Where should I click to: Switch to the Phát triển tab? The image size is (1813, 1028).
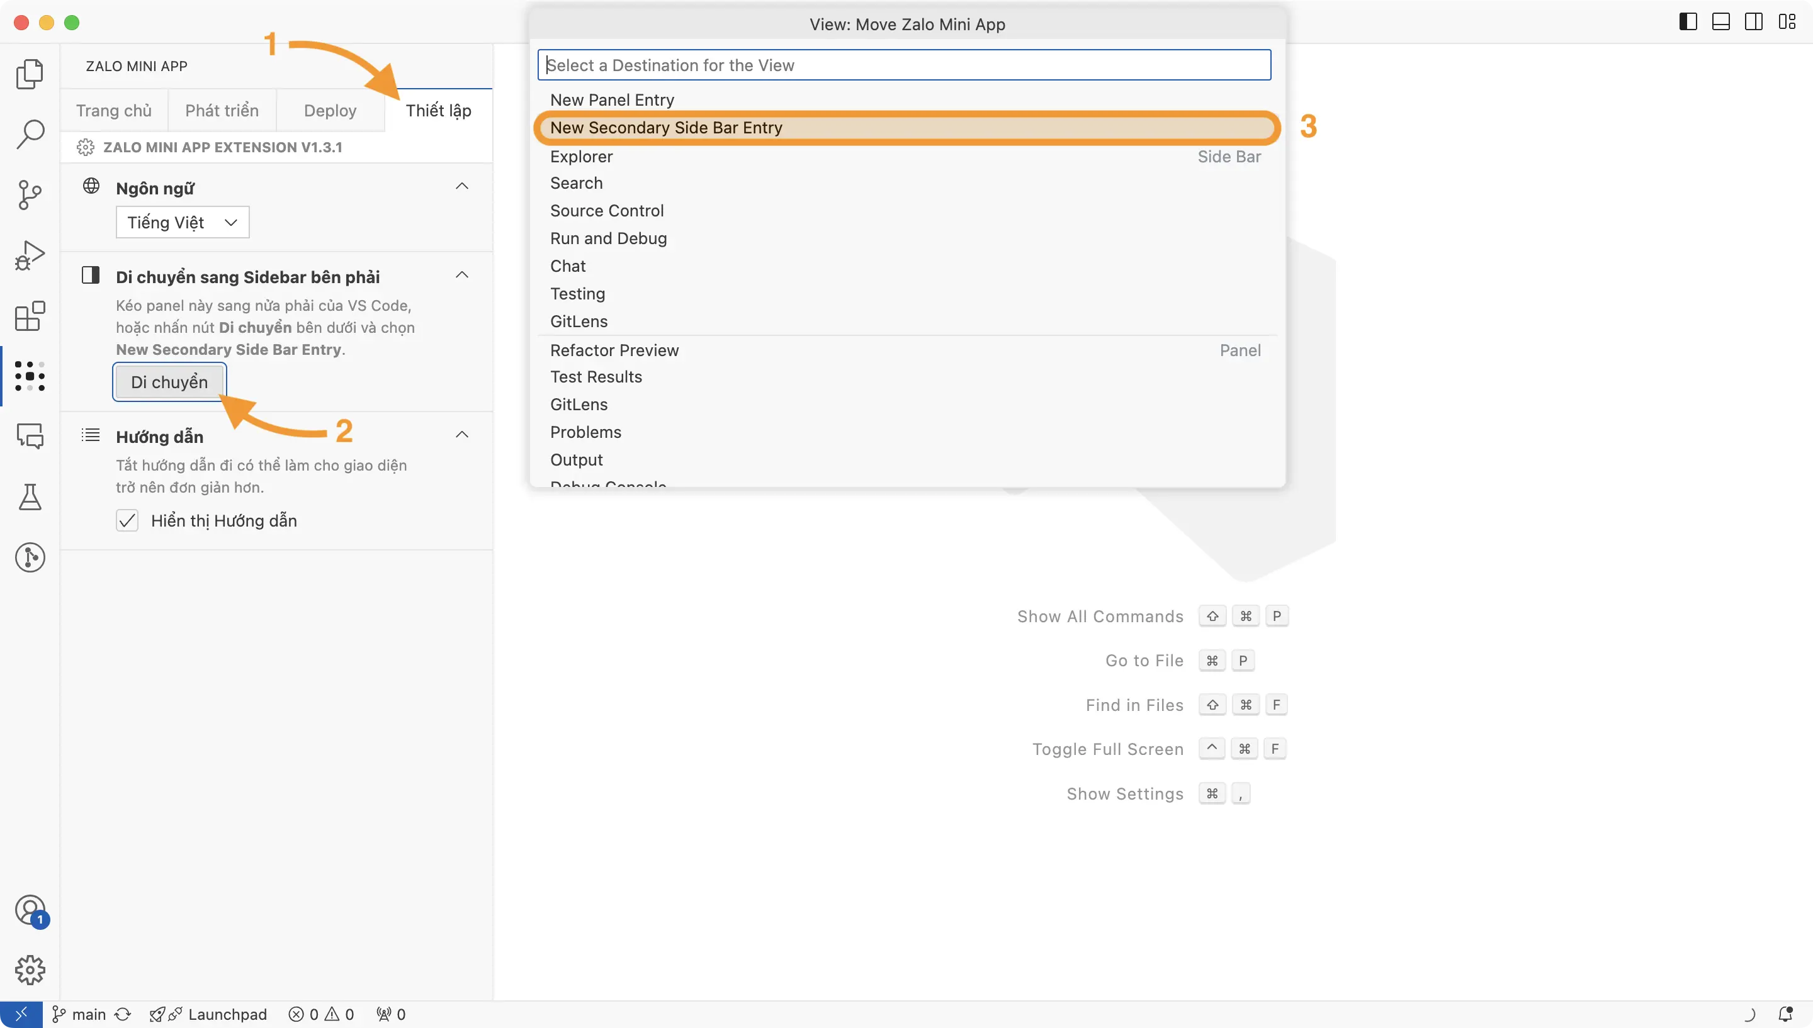click(x=222, y=110)
